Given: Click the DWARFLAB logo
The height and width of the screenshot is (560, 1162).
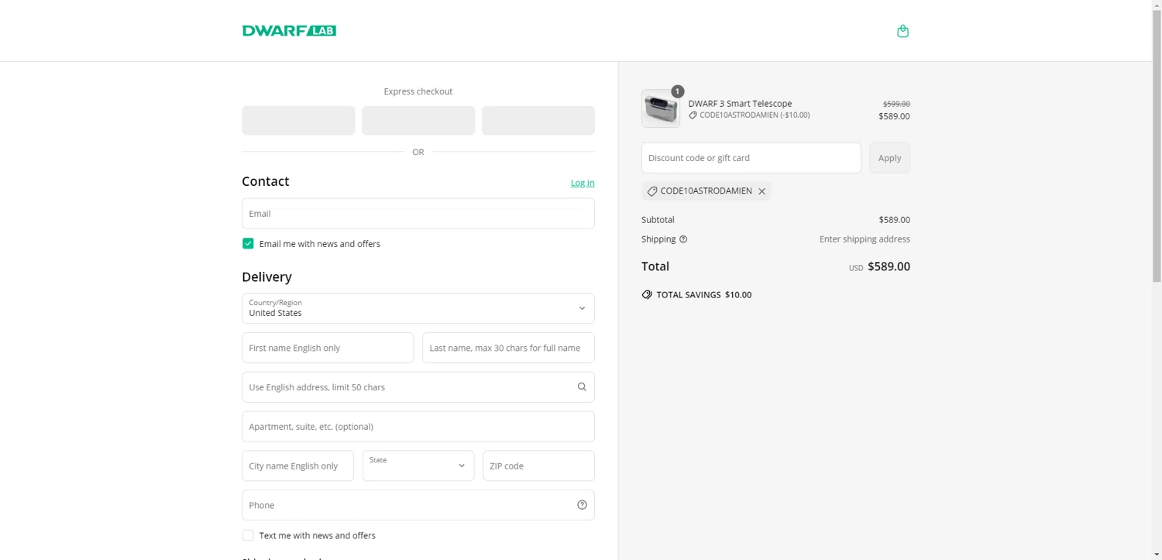Looking at the screenshot, I should tap(289, 31).
